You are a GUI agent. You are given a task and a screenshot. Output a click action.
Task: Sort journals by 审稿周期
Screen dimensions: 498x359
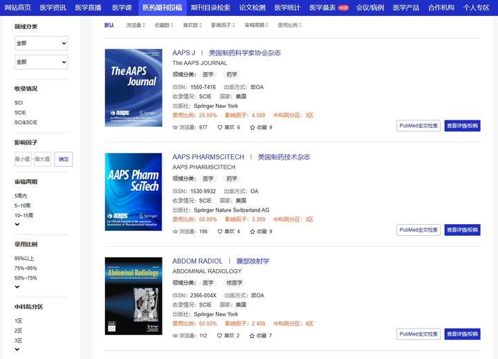coord(257,25)
